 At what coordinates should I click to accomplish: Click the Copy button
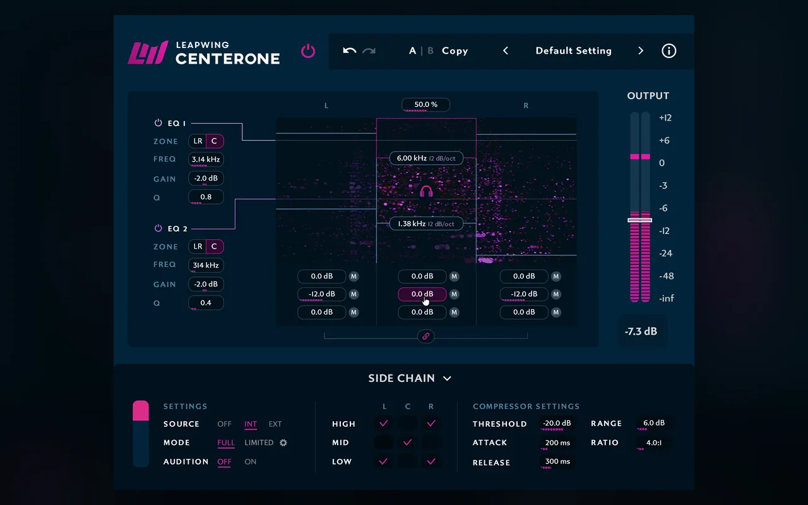[x=455, y=50]
